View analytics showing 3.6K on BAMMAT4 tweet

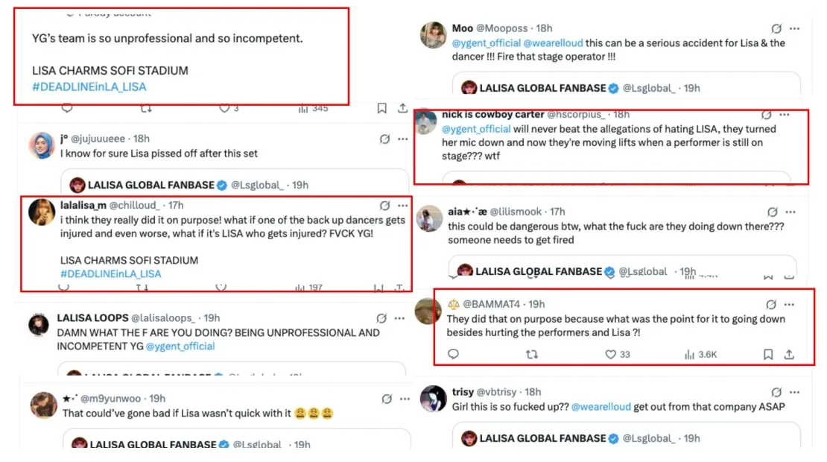pos(700,355)
